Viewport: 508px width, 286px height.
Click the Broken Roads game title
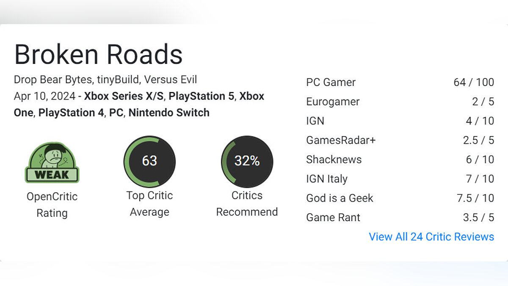(x=98, y=54)
